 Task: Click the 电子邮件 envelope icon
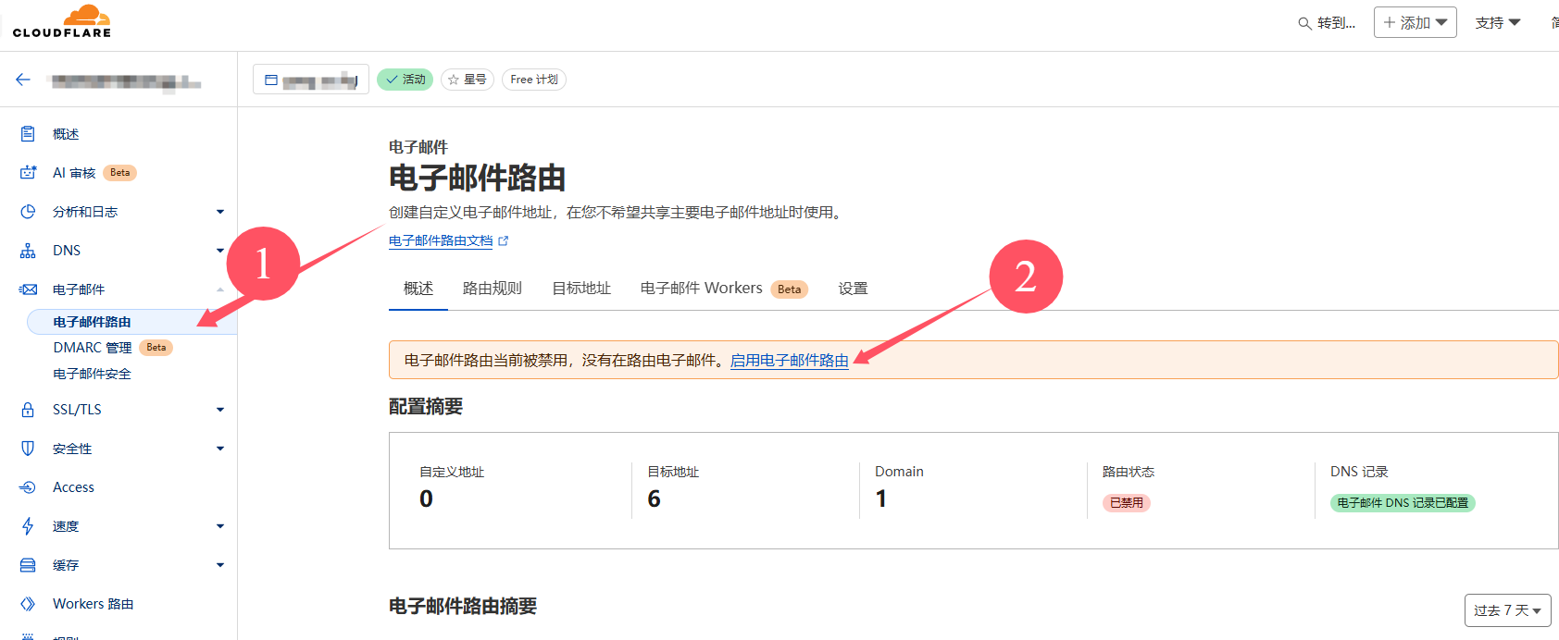pos(28,289)
